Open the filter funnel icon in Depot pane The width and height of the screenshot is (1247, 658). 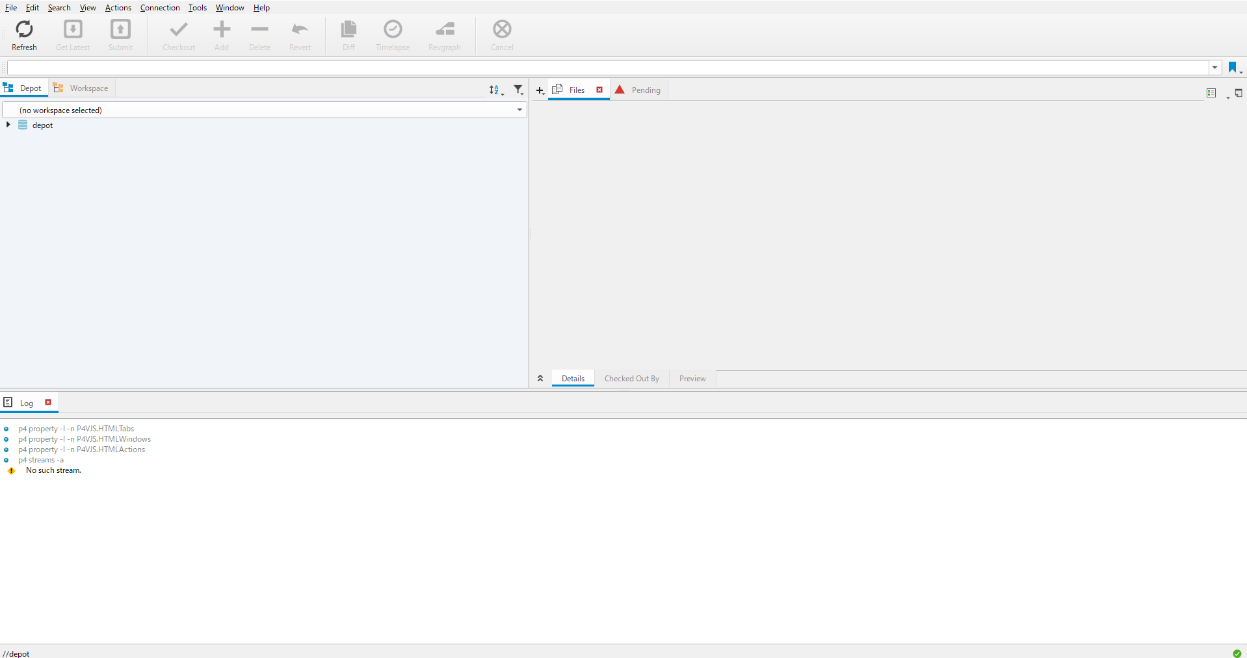(518, 90)
